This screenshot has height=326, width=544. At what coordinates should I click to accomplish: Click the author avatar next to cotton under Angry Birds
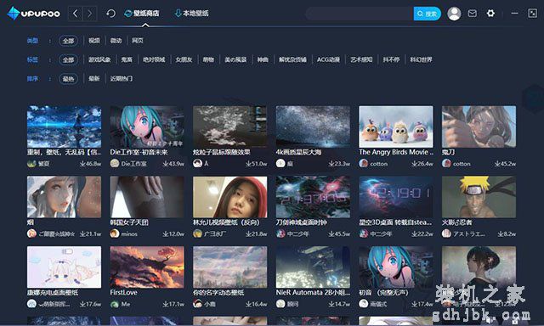pos(363,163)
